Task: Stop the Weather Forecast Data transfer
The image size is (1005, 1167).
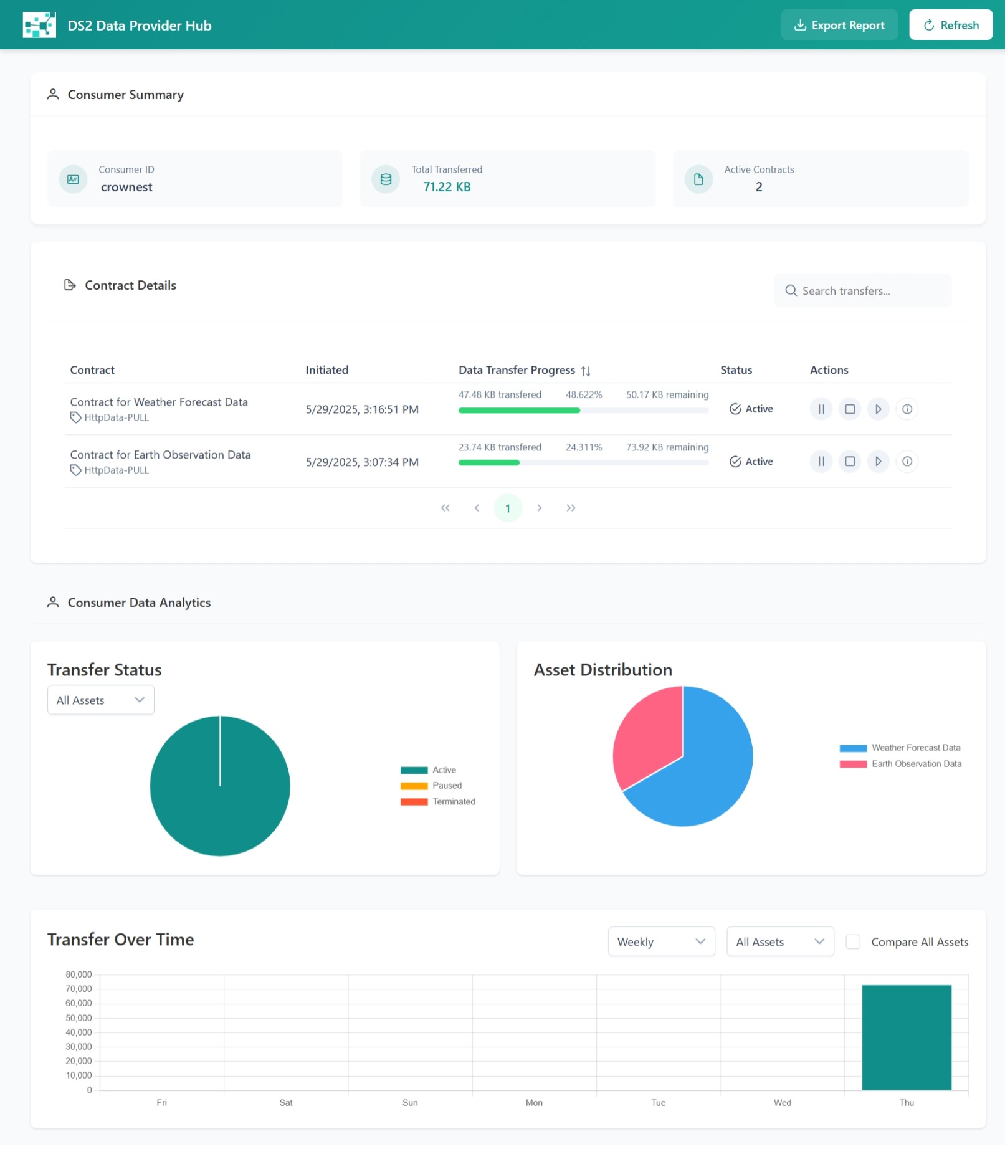Action: coord(850,409)
